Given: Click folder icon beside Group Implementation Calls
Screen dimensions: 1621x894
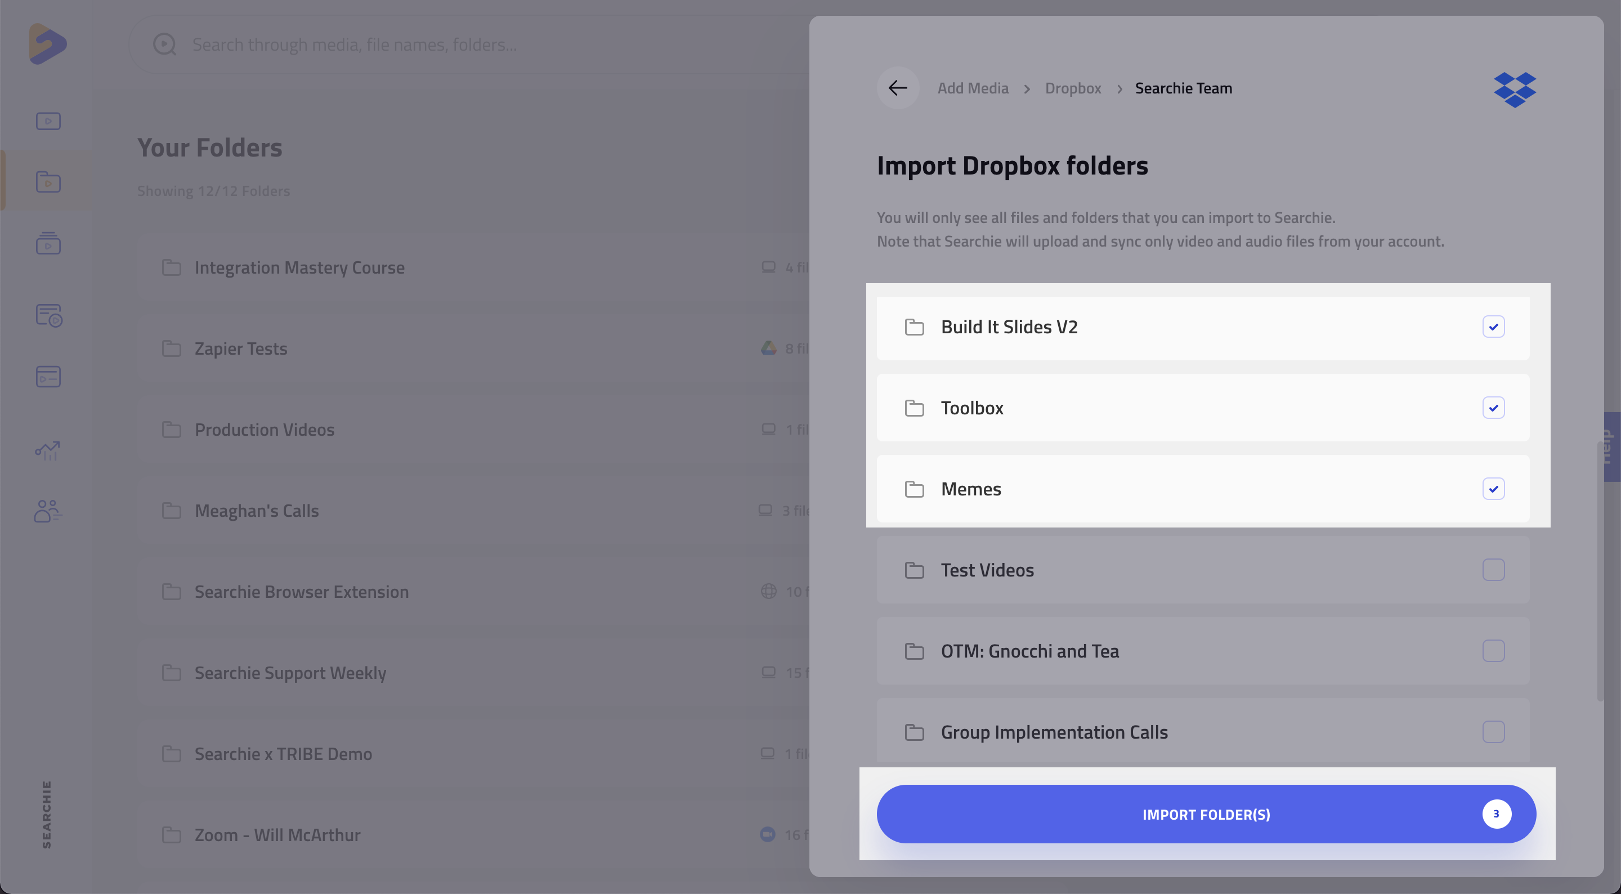Looking at the screenshot, I should 914,732.
